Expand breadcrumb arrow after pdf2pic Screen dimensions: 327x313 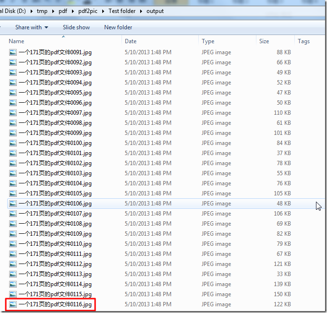click(x=103, y=11)
